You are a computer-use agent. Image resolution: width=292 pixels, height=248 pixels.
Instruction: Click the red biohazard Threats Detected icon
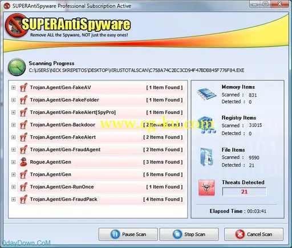tap(206, 188)
